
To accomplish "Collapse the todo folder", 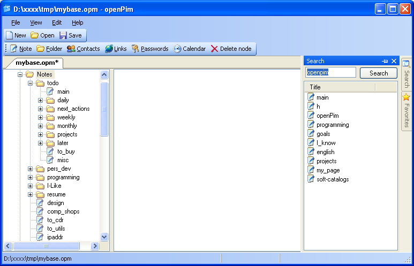I will pyautogui.click(x=31, y=83).
